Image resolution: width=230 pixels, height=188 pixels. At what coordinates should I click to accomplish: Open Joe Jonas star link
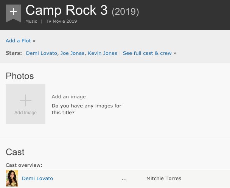tap(73, 53)
